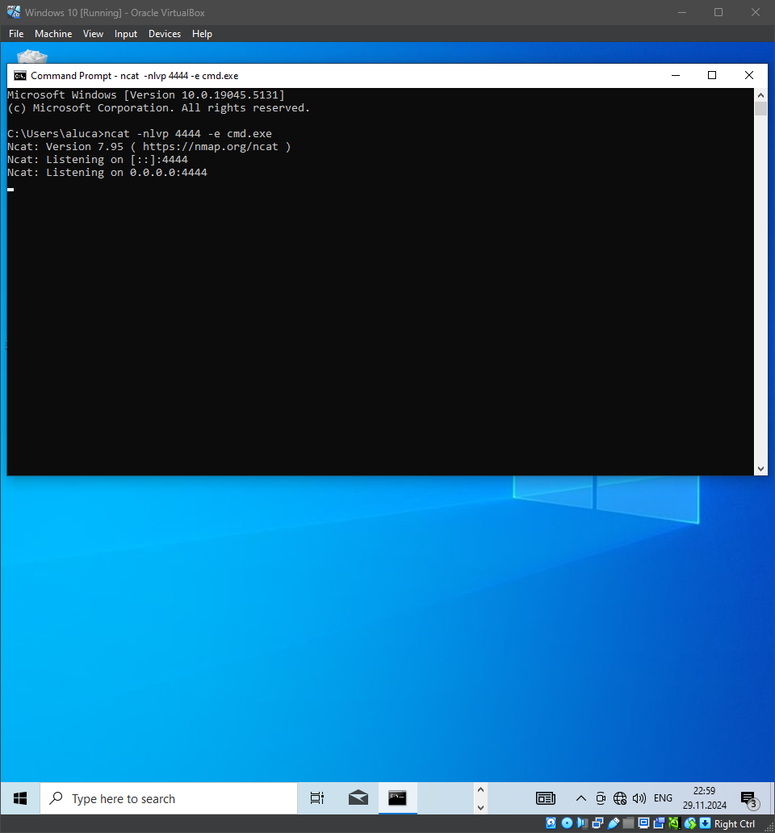Click the CPU virtualization features indicator

pos(675,823)
